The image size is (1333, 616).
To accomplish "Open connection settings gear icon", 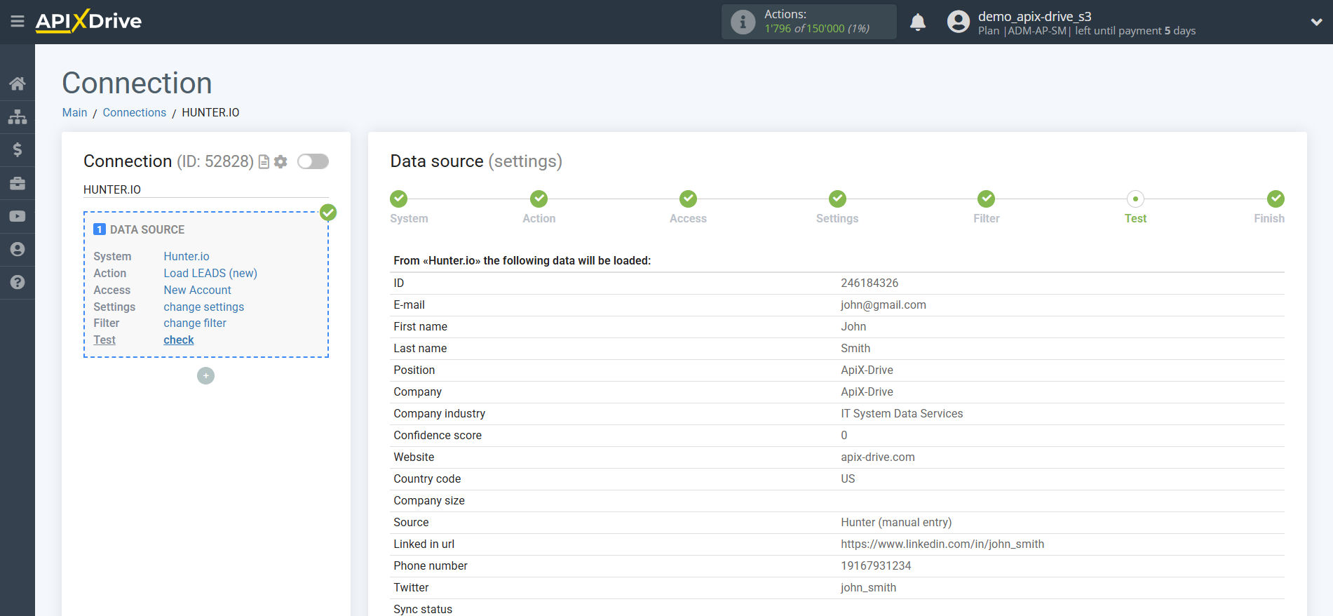I will (280, 162).
